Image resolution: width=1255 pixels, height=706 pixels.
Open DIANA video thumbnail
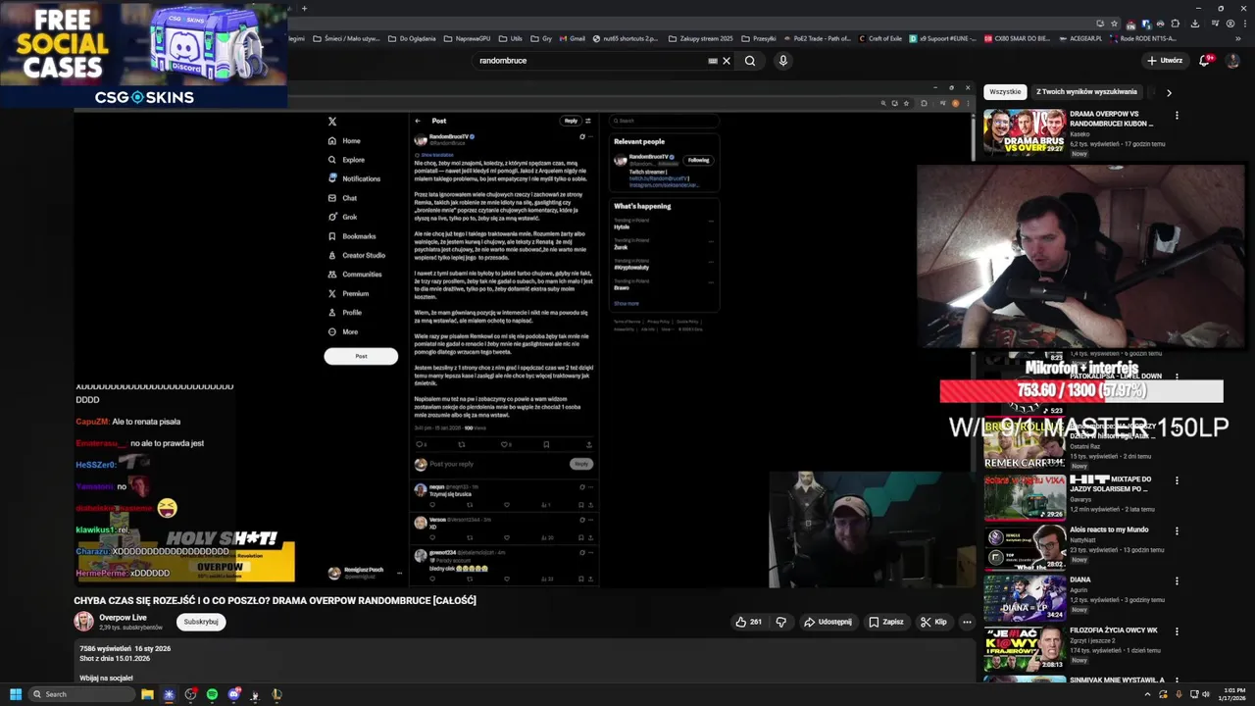click(x=1025, y=597)
